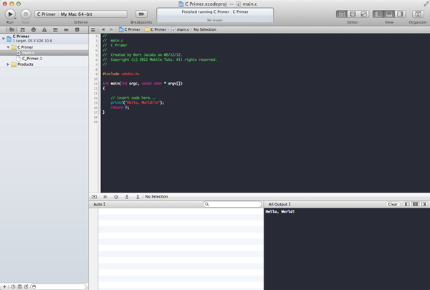
Task: Select the Standard editor view
Action: [x=342, y=14]
